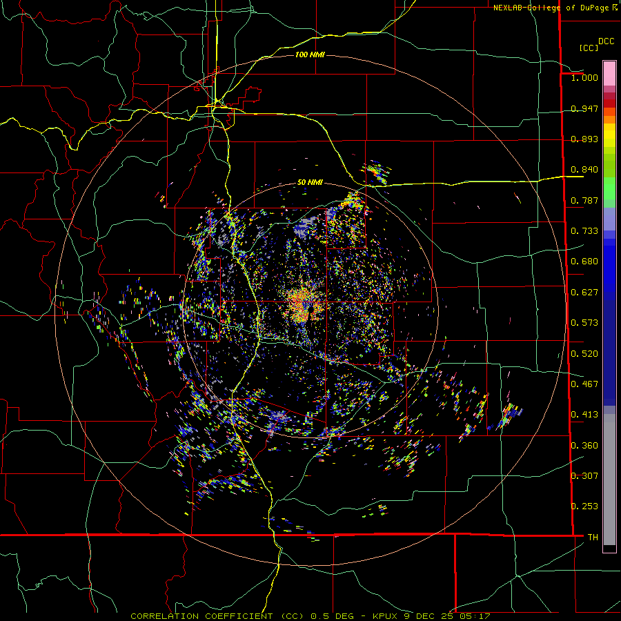The height and width of the screenshot is (621, 621).
Task: Click the 0.307 color scale value
Action: 584,476
